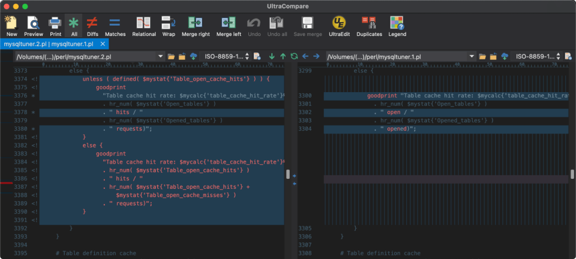576x259 pixels.
Task: Click the green refresh compare button
Action: (294, 56)
